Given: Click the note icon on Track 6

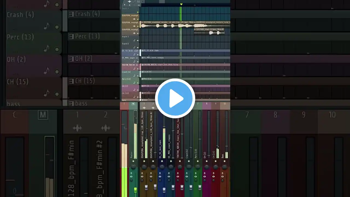Looking at the screenshot, I should (134, 47).
